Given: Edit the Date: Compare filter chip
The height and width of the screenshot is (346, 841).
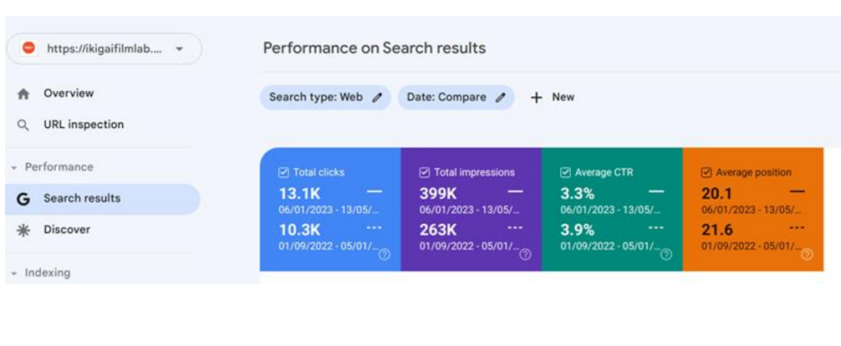Looking at the screenshot, I should (447, 98).
